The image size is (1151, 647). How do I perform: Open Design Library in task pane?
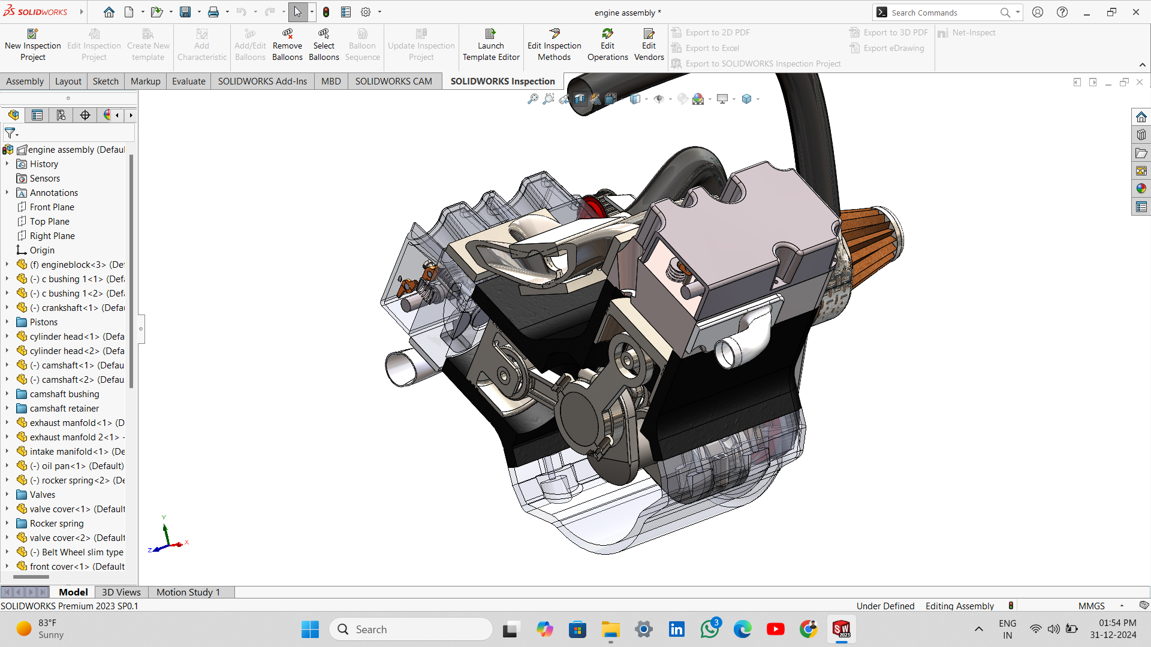tap(1141, 135)
